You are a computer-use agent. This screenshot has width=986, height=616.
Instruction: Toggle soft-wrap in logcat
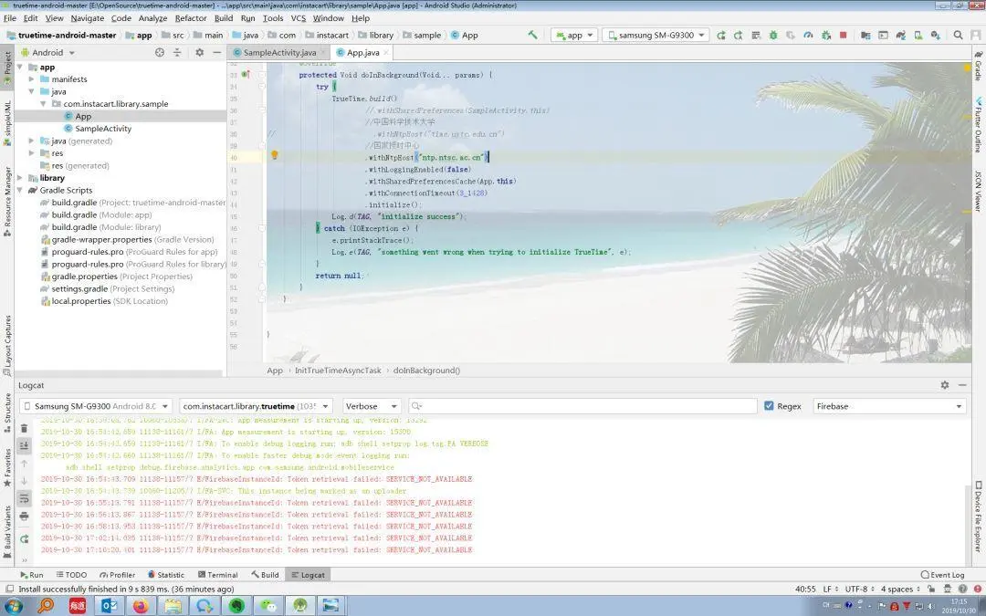pyautogui.click(x=25, y=498)
